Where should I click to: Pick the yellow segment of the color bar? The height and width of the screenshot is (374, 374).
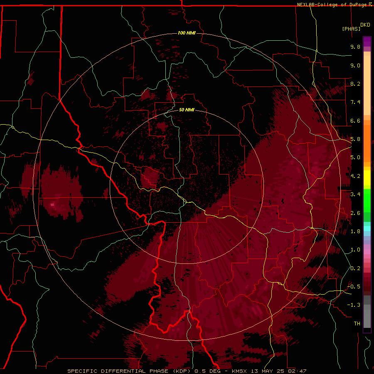click(367, 178)
